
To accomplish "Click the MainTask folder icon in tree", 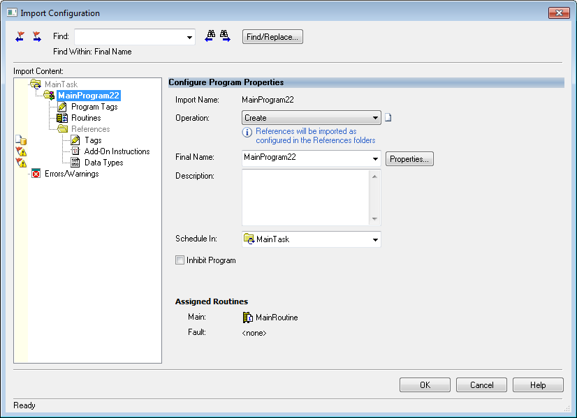I will [36, 84].
